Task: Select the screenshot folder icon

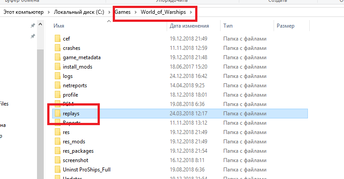Action: point(57,160)
